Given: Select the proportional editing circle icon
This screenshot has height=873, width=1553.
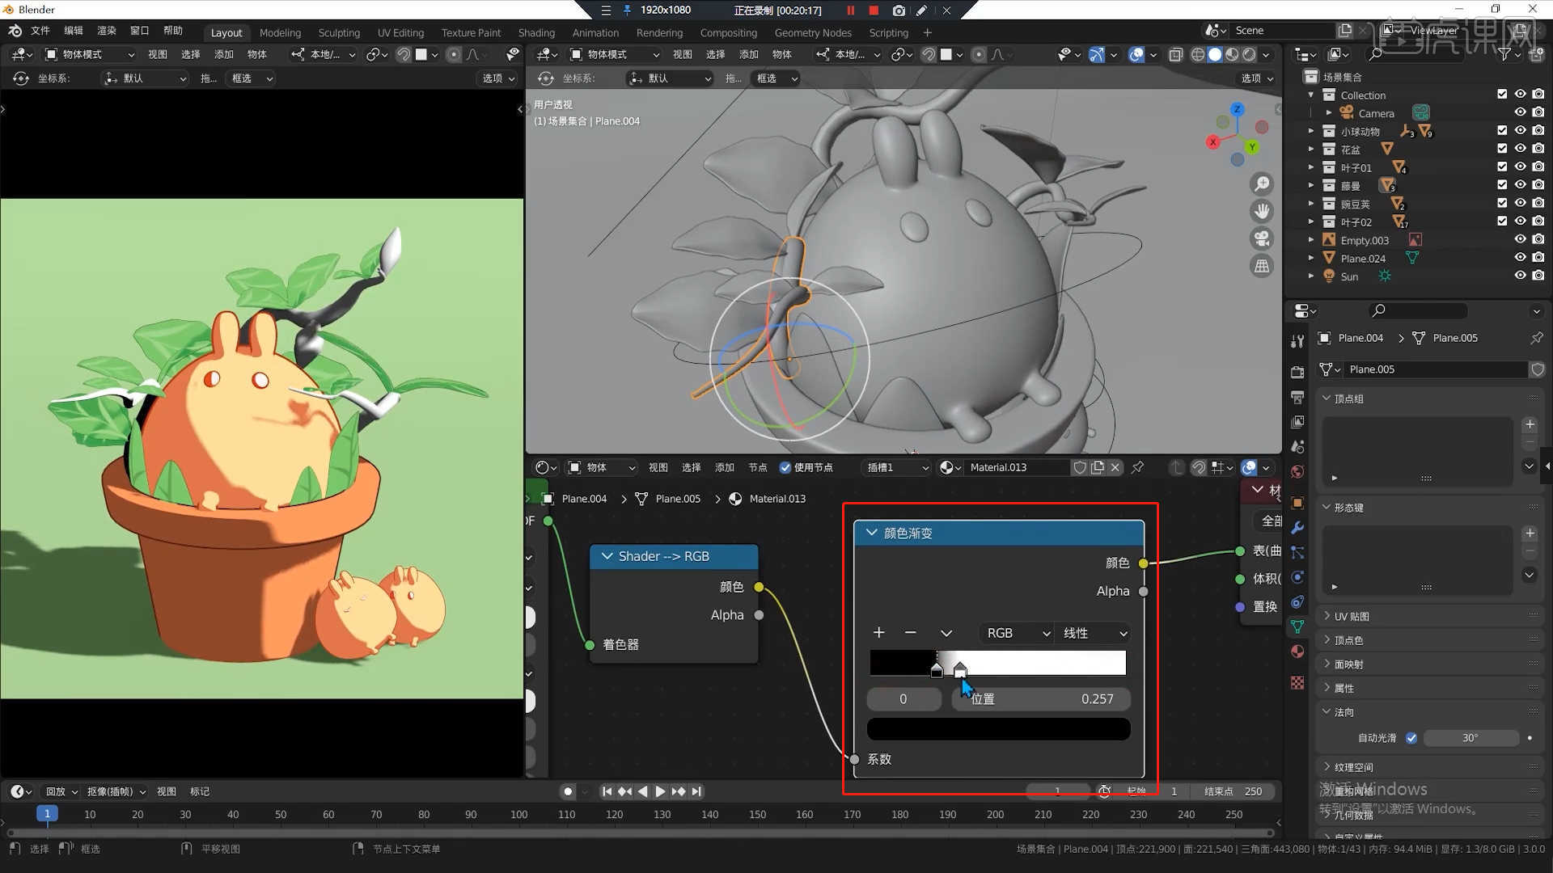Looking at the screenshot, I should [x=979, y=54].
